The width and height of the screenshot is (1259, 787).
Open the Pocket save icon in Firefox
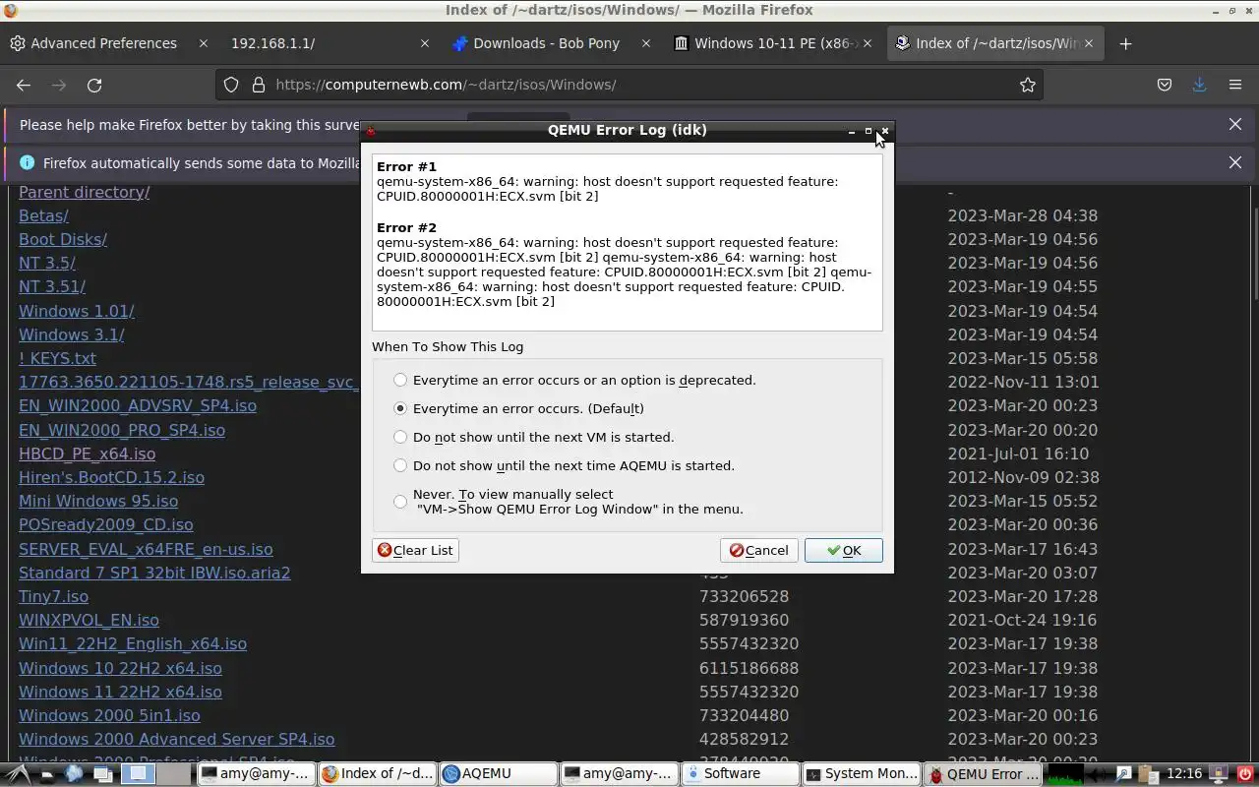(x=1165, y=85)
